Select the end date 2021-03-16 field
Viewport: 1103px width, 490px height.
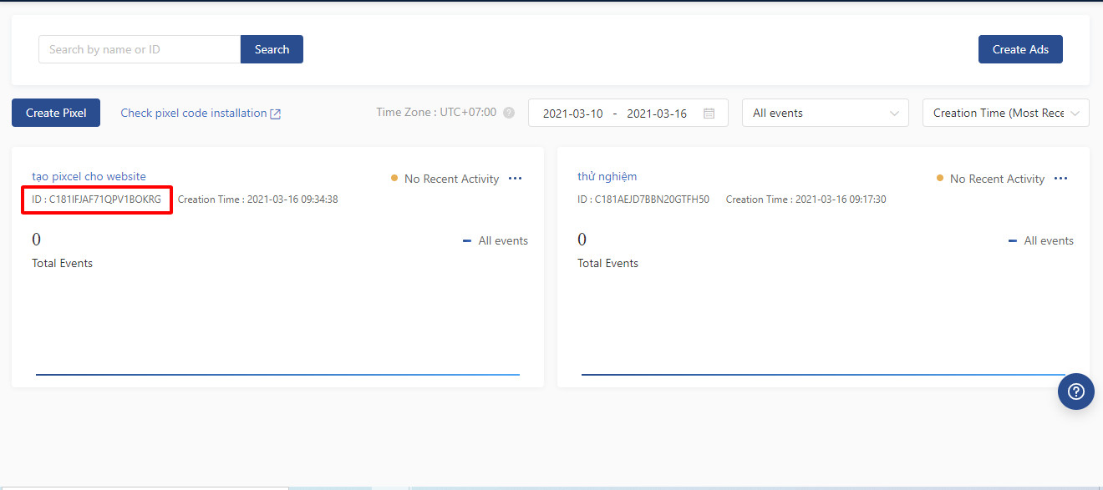pyautogui.click(x=657, y=114)
